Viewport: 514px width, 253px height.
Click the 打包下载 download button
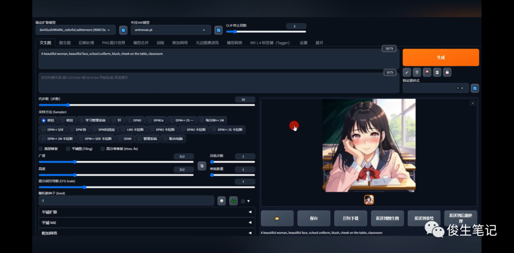[350, 218]
